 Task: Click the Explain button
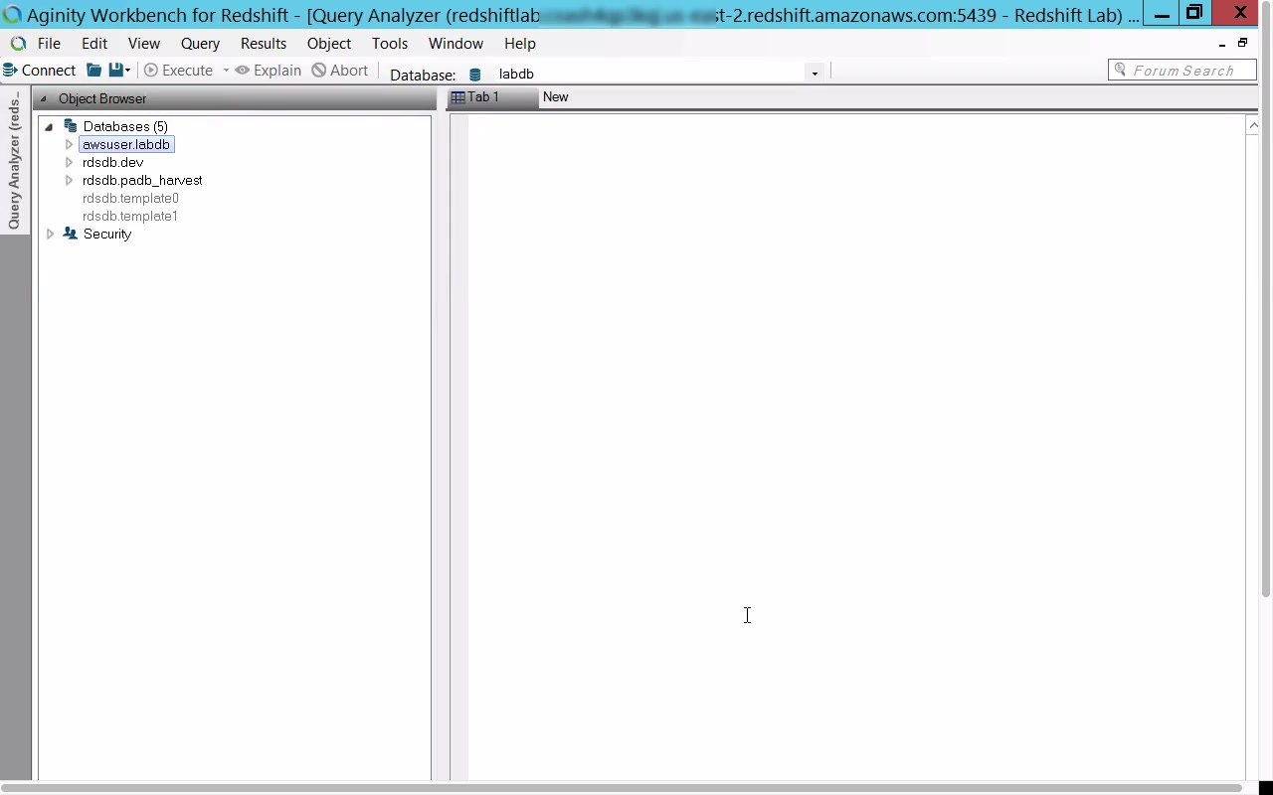[x=269, y=71]
